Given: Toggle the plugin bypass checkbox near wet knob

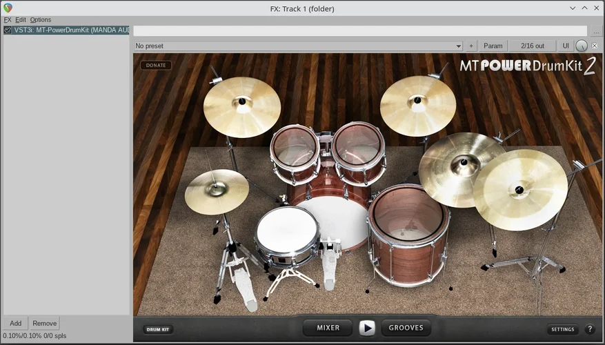Looking at the screenshot, I should (x=595, y=46).
